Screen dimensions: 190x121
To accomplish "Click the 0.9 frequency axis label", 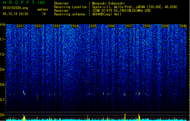I will 2,70.
